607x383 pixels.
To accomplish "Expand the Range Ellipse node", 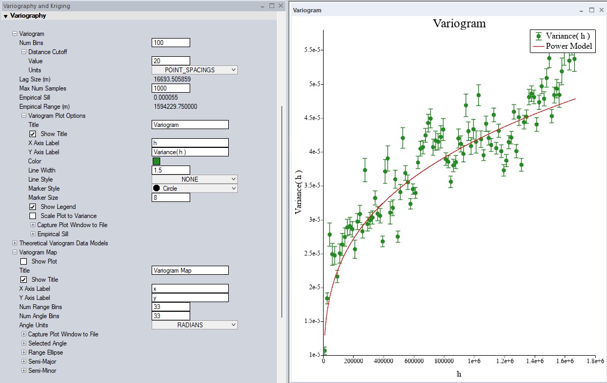I will click(24, 352).
